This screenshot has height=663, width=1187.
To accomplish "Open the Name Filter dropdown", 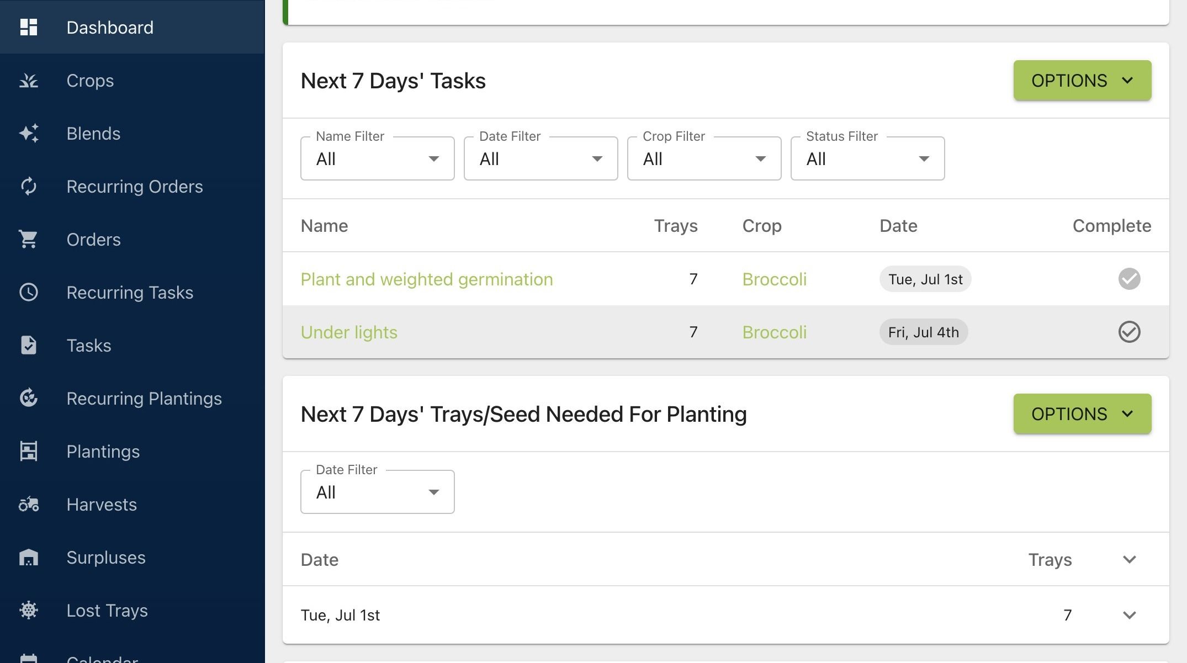I will (x=377, y=158).
